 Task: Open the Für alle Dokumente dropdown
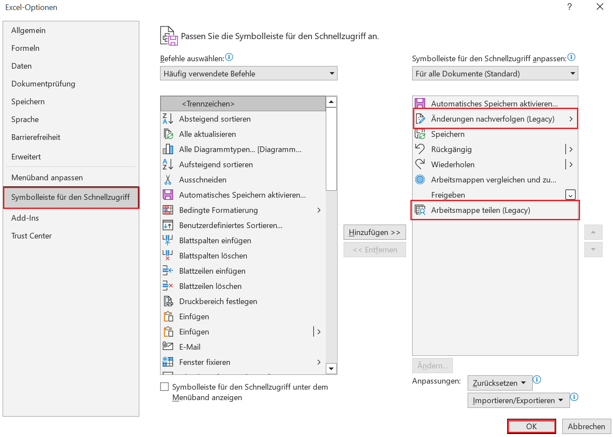click(495, 73)
